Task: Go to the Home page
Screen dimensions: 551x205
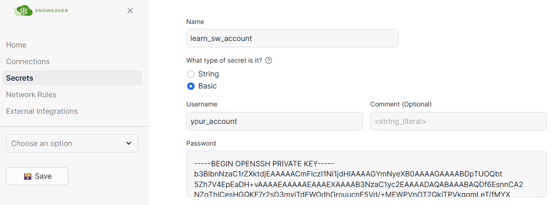Action: click(16, 45)
